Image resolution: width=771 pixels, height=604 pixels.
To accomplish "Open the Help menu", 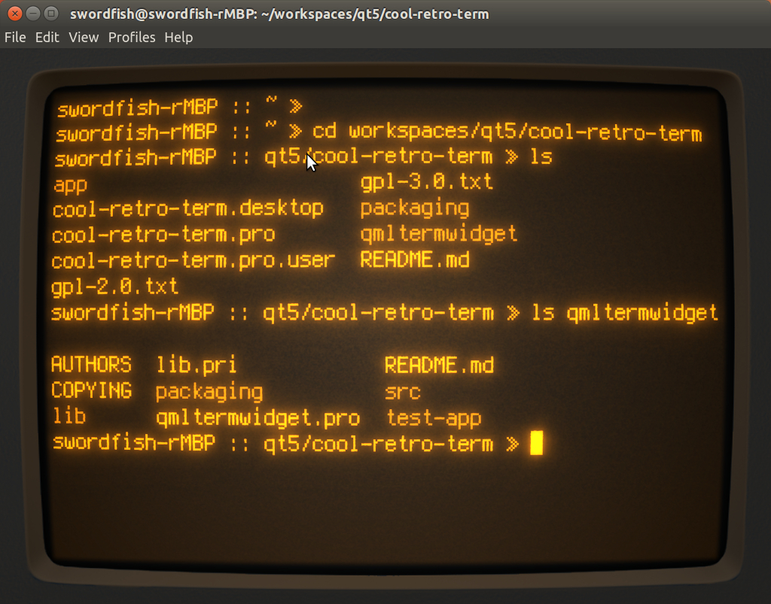I will pyautogui.click(x=178, y=38).
